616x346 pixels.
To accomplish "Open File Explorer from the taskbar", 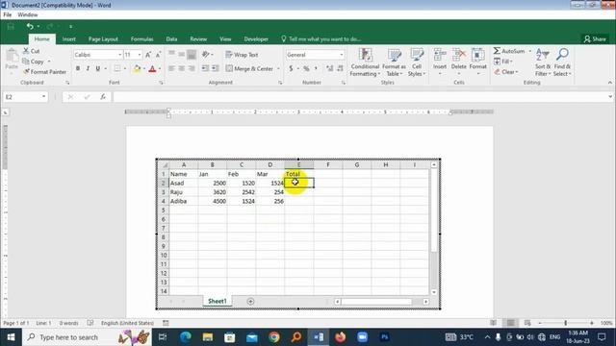I will (x=208, y=336).
